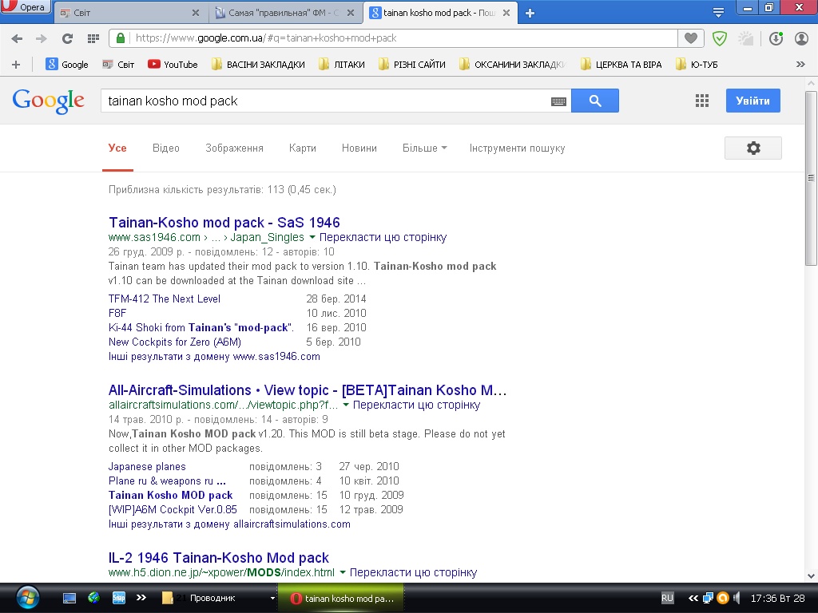This screenshot has width=818, height=613.
Task: Switch to the Світ tab
Action: (125, 13)
